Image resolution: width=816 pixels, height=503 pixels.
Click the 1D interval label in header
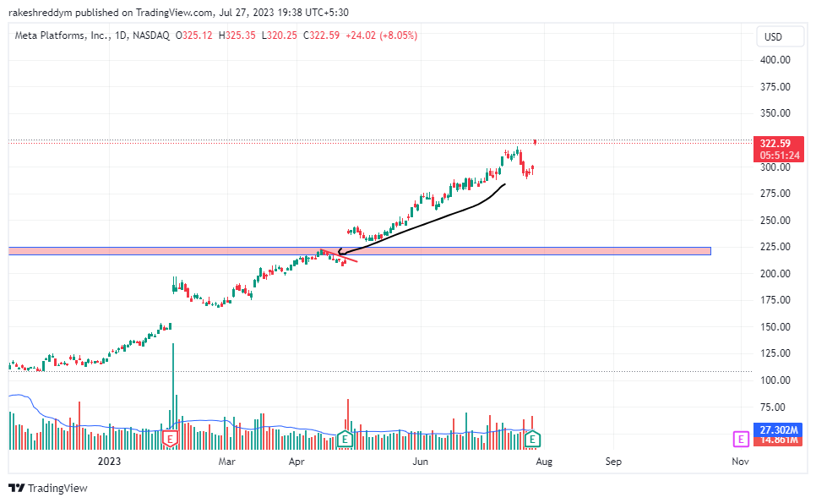120,36
